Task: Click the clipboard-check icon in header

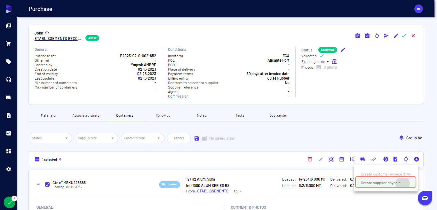Action: coord(367,36)
